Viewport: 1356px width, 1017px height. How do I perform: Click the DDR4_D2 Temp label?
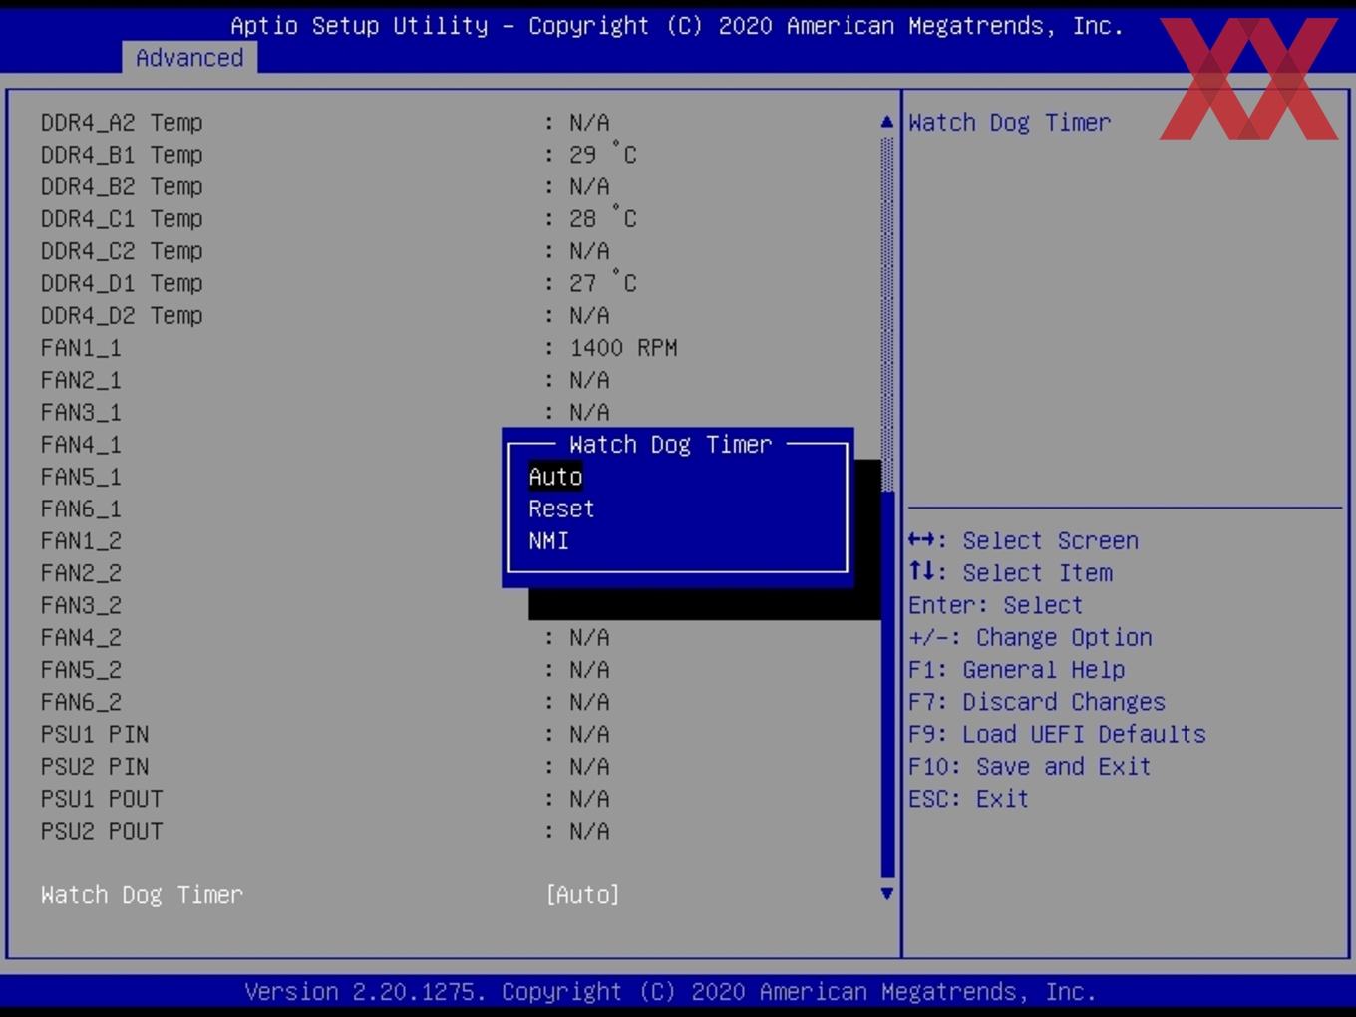[x=122, y=315]
